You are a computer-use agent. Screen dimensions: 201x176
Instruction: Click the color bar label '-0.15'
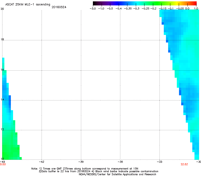tap(162, 9)
